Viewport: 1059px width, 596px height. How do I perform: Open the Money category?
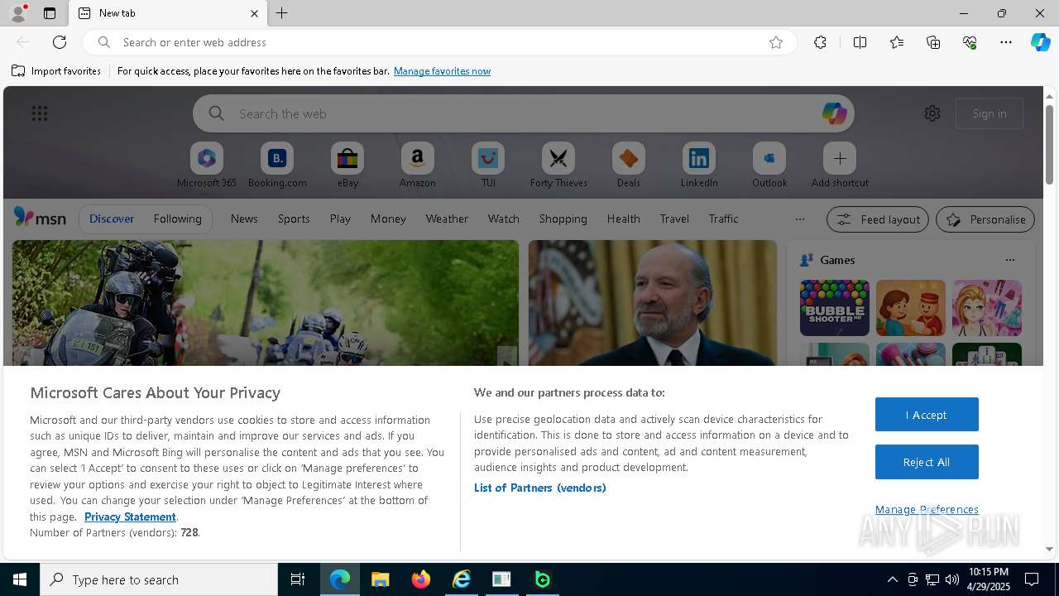pyautogui.click(x=388, y=219)
